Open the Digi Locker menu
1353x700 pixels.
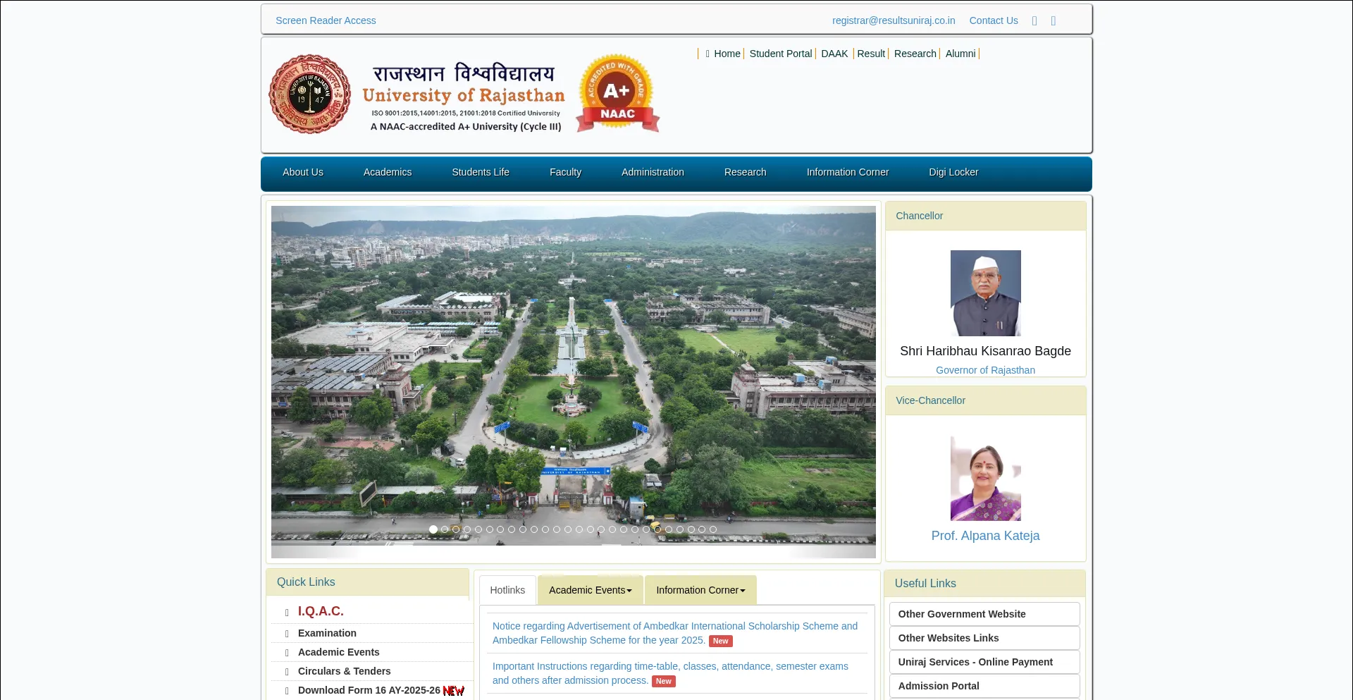pos(953,172)
